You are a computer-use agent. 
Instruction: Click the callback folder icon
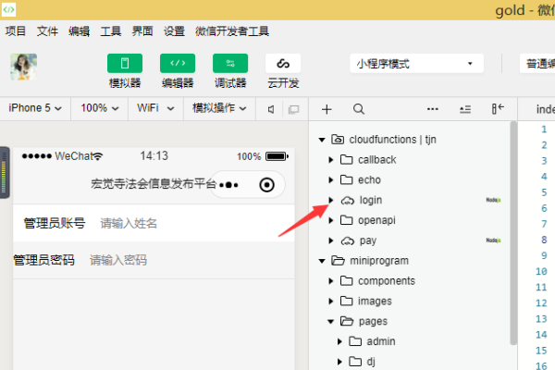coord(347,160)
